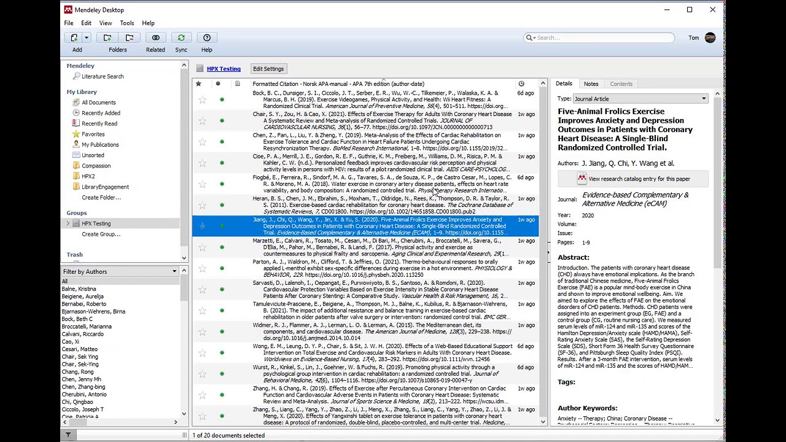Image resolution: width=786 pixels, height=442 pixels.
Task: Click the search magnifier icon
Action: (529, 37)
